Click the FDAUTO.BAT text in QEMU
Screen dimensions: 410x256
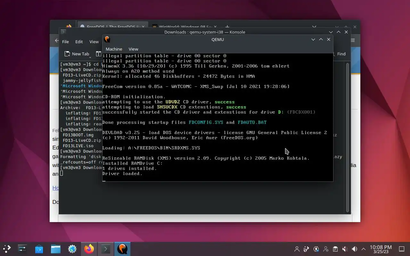(x=252, y=122)
